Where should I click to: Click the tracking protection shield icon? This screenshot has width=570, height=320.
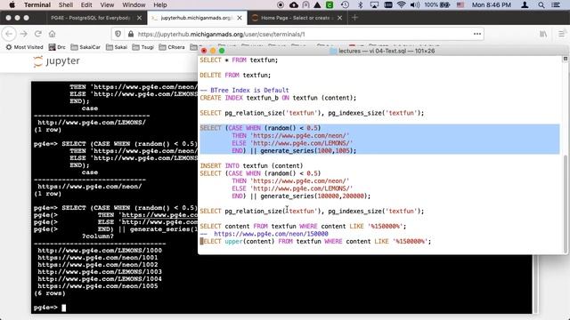point(118,34)
